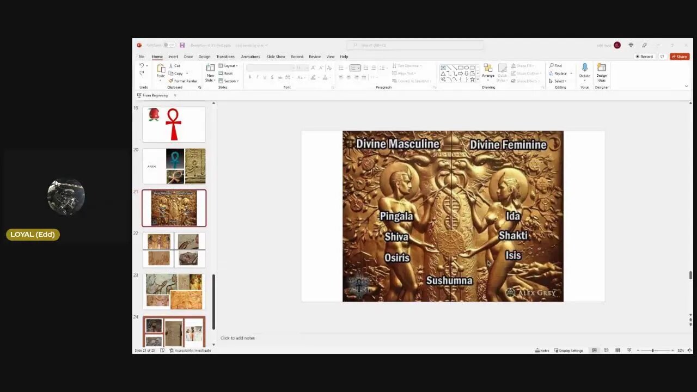The width and height of the screenshot is (697, 392).
Task: Open Quick Access Toolbar customize dropdown
Action: pos(175,95)
